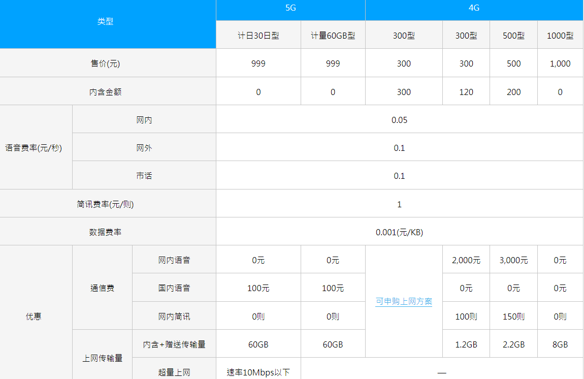Select the 国内语音 row label

point(174,288)
